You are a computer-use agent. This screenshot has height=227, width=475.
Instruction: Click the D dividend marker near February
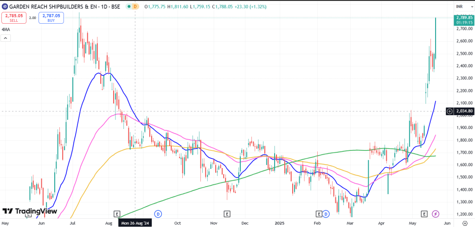[x=326, y=214]
